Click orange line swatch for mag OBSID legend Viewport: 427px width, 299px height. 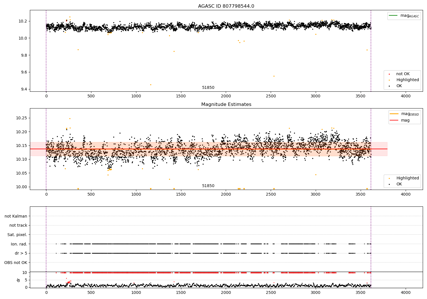pos(394,114)
